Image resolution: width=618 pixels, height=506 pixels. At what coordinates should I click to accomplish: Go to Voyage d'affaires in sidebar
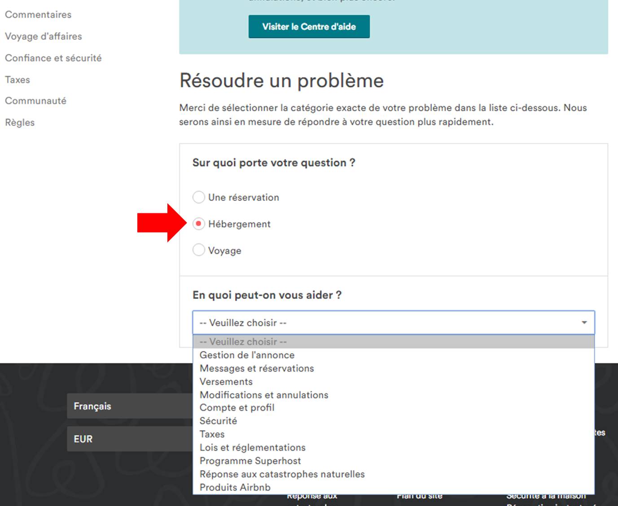[x=44, y=36]
